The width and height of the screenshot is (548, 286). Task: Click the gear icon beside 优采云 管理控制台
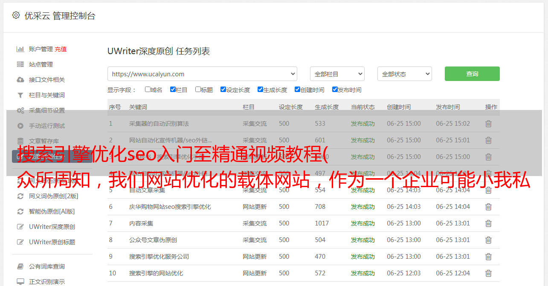[x=16, y=15]
